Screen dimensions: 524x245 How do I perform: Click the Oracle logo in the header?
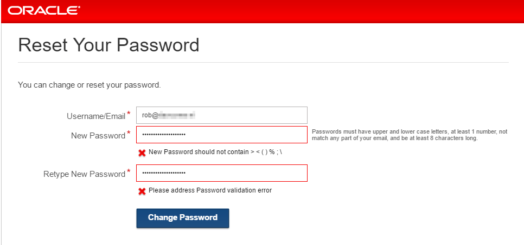44,10
